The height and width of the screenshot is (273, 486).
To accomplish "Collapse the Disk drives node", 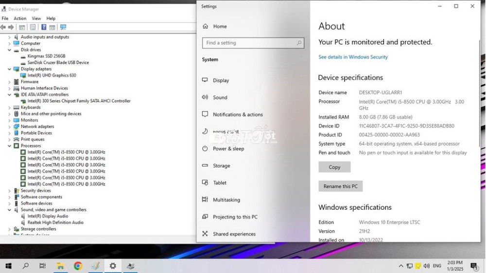I will click(x=9, y=50).
